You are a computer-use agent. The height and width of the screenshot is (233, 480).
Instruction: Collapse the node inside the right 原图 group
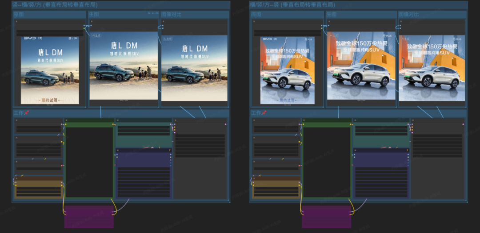254,21
